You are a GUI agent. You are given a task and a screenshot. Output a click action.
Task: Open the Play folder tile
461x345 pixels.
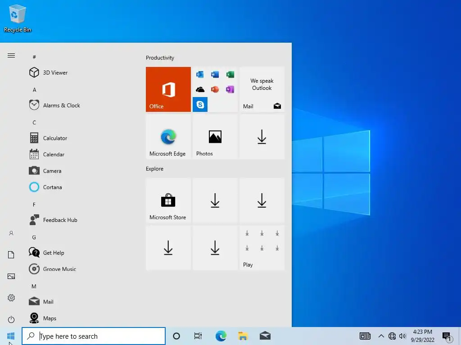pos(262,248)
